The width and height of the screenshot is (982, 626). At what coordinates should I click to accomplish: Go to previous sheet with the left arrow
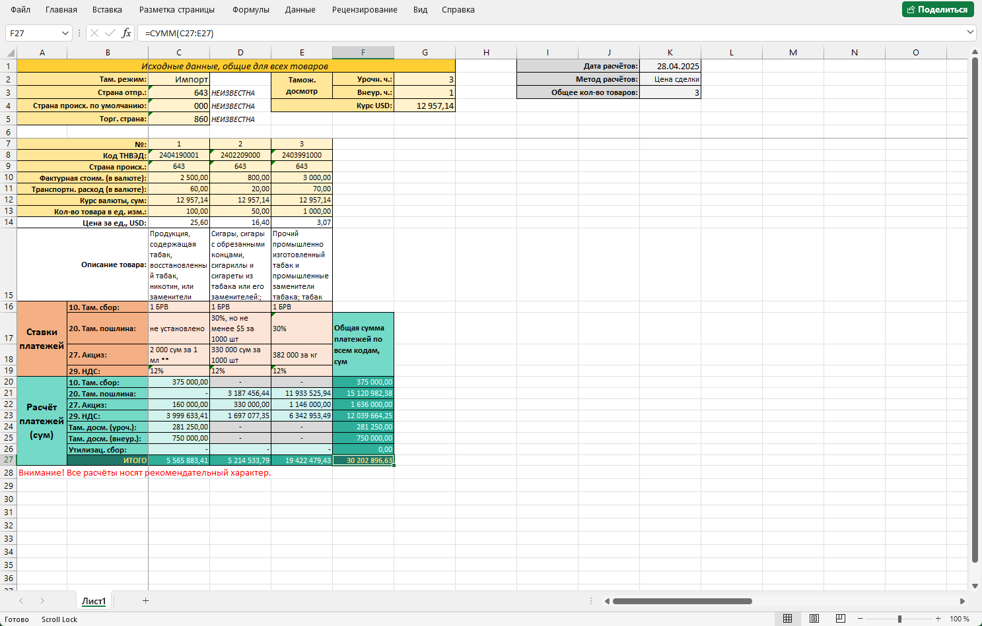coord(21,601)
